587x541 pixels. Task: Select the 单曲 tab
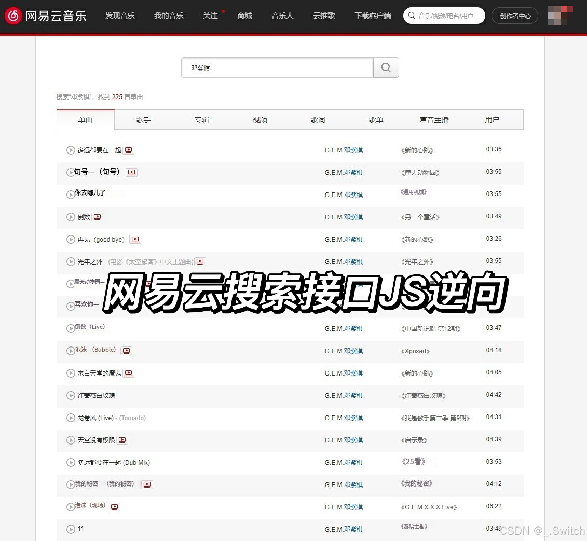tap(85, 120)
